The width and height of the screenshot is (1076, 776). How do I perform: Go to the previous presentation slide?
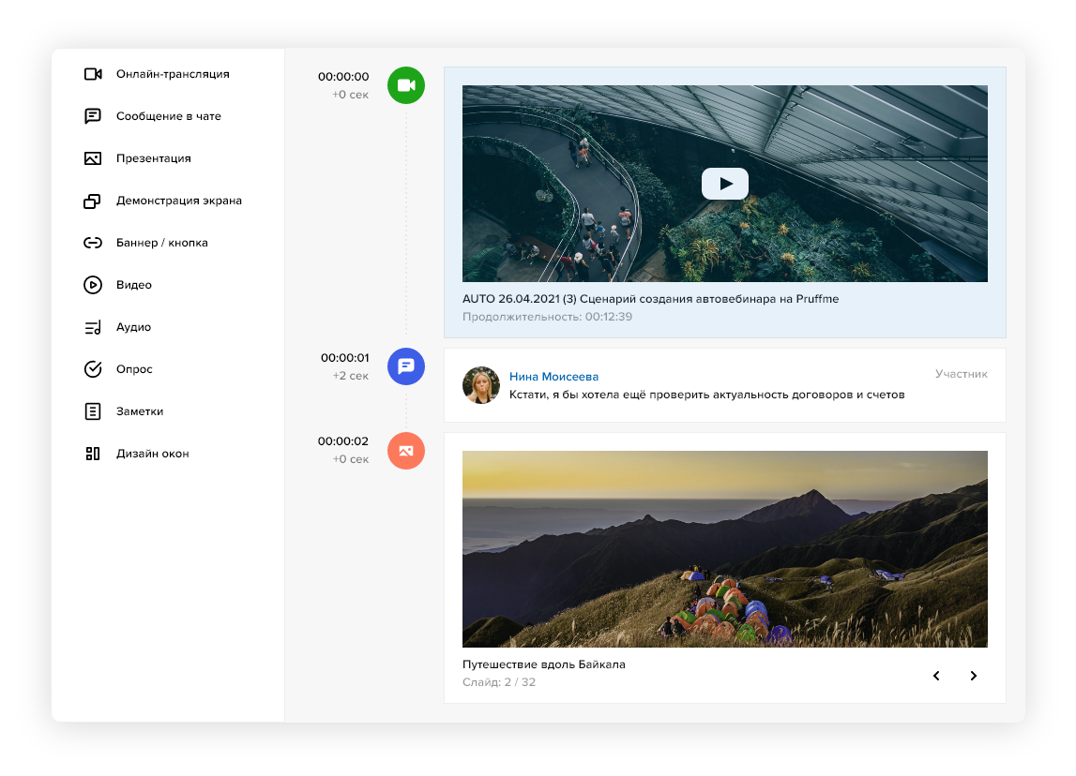tap(935, 676)
